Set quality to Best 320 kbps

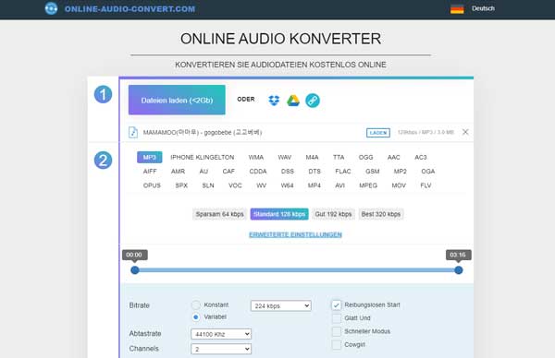pyautogui.click(x=381, y=214)
